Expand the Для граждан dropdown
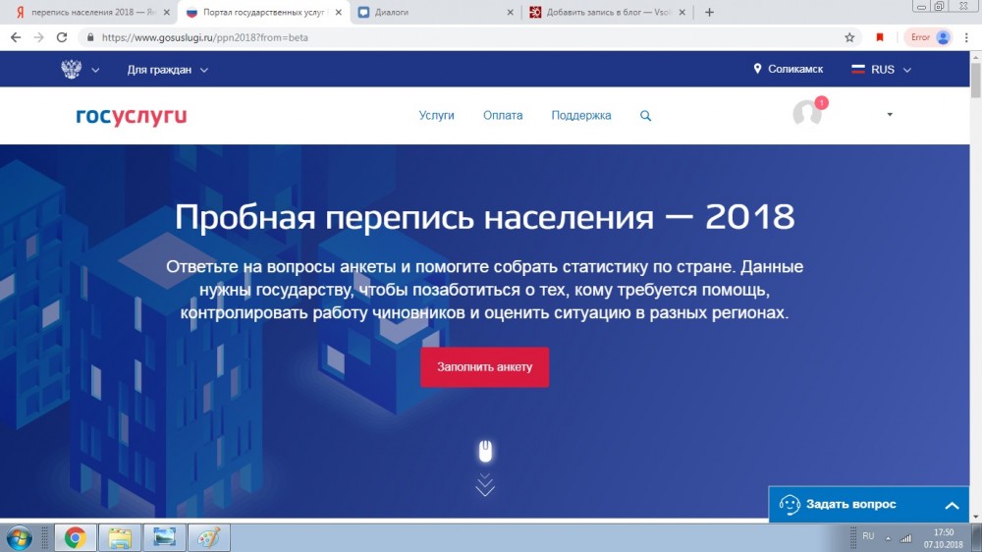Screen dimensions: 982x552 coord(167,70)
